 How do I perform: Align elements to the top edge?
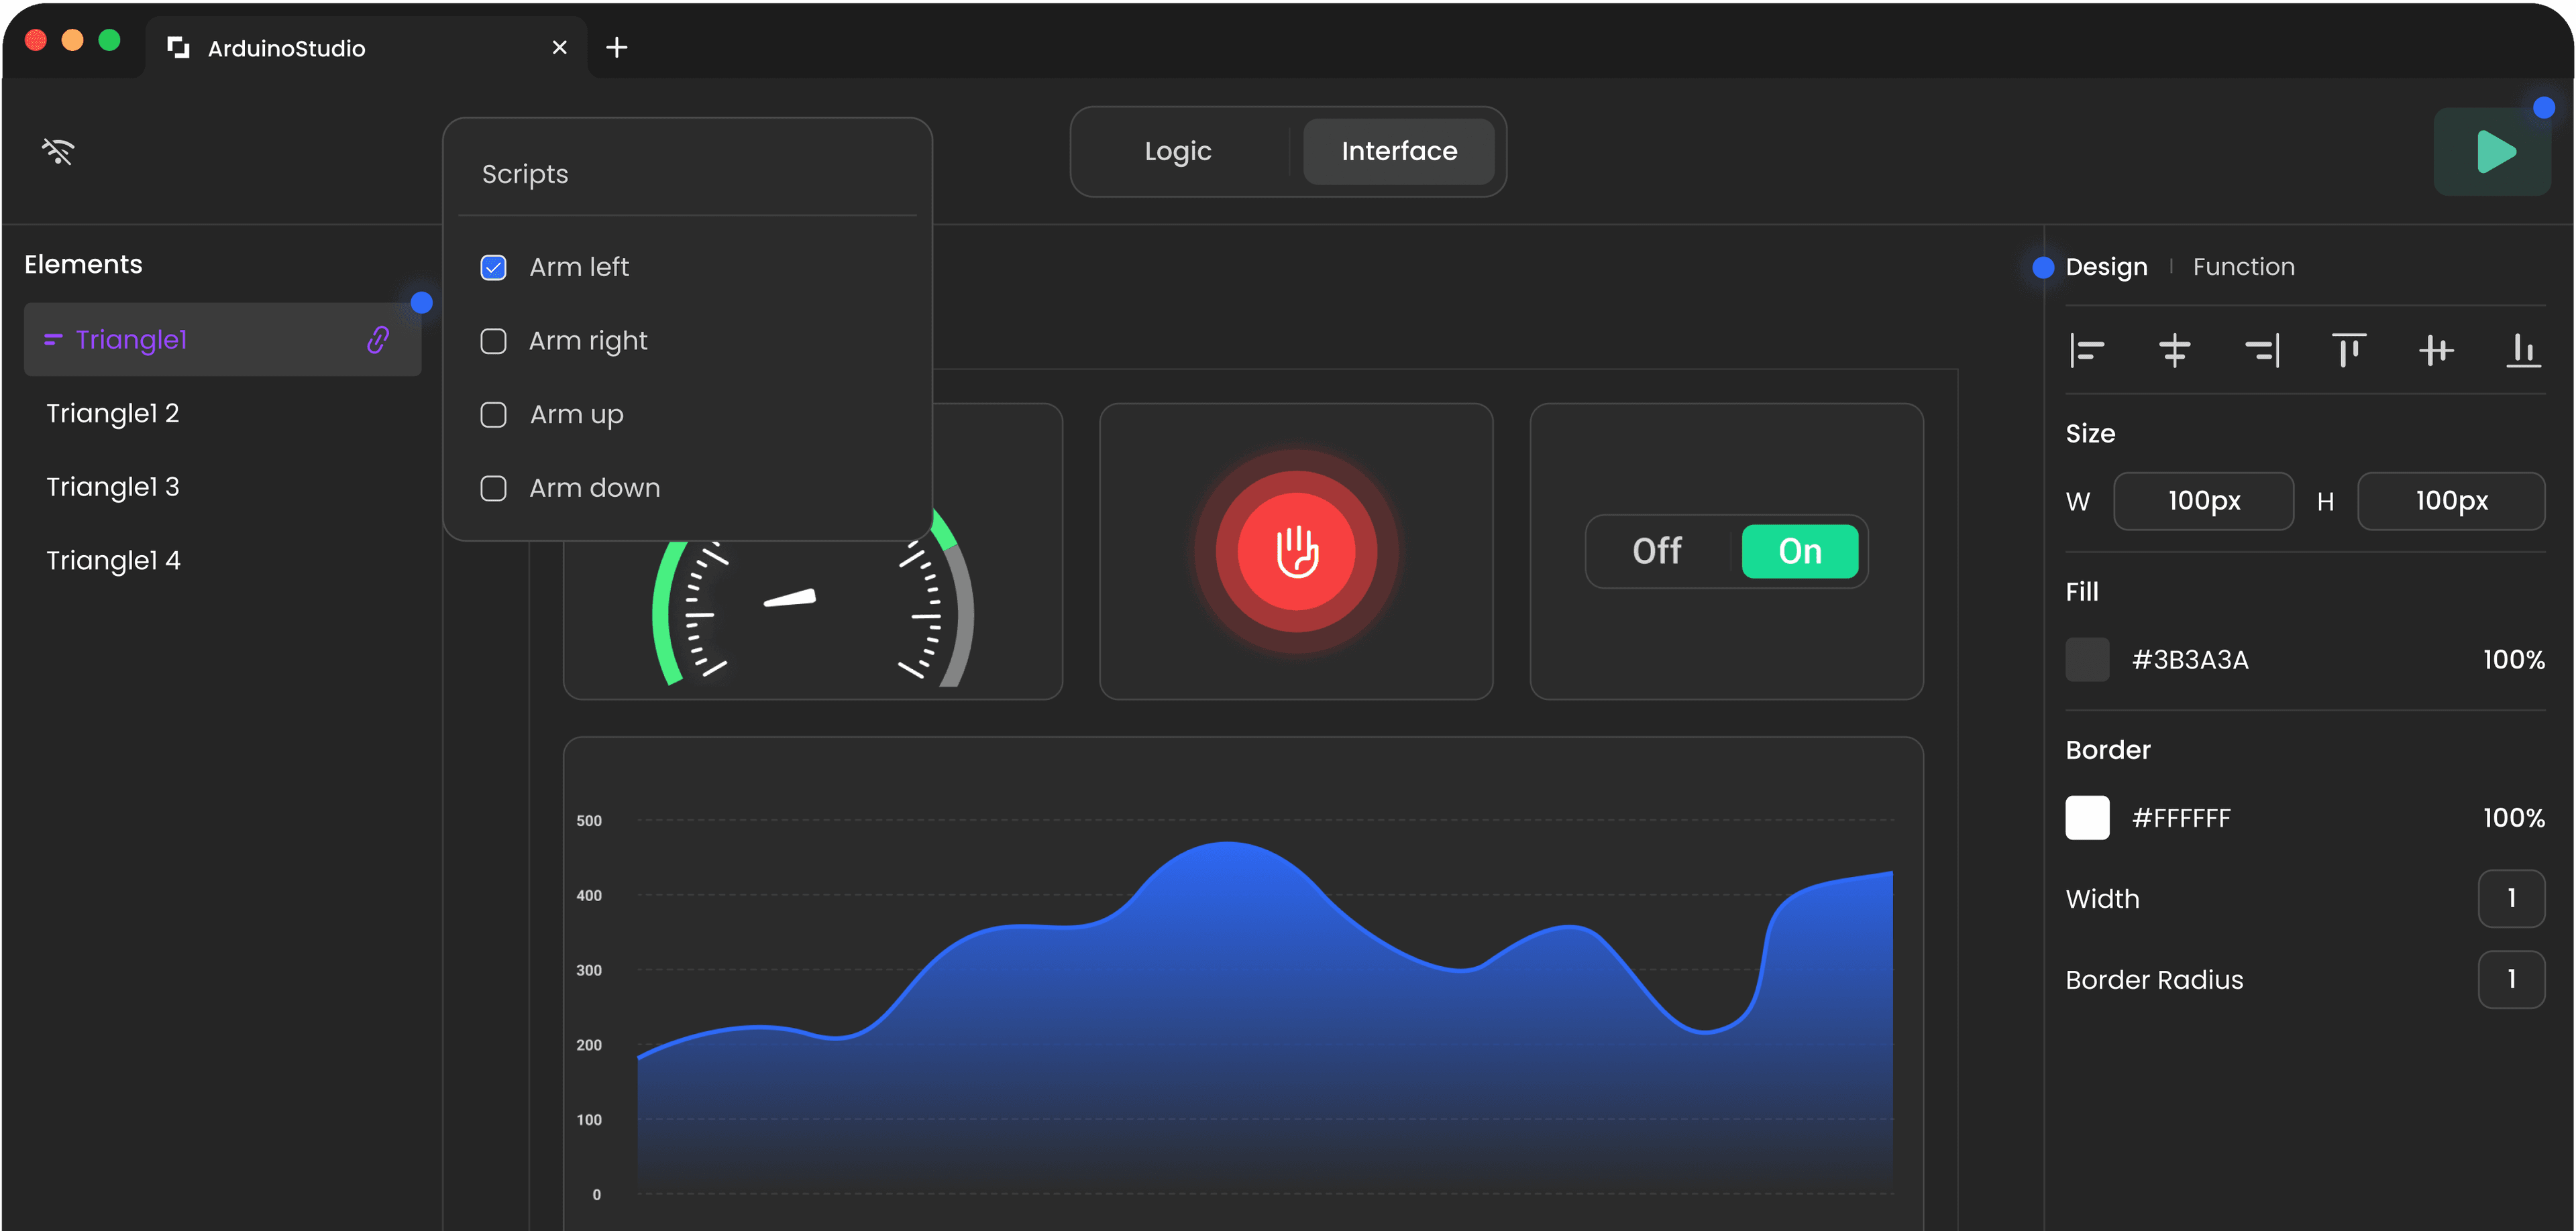coord(2348,351)
